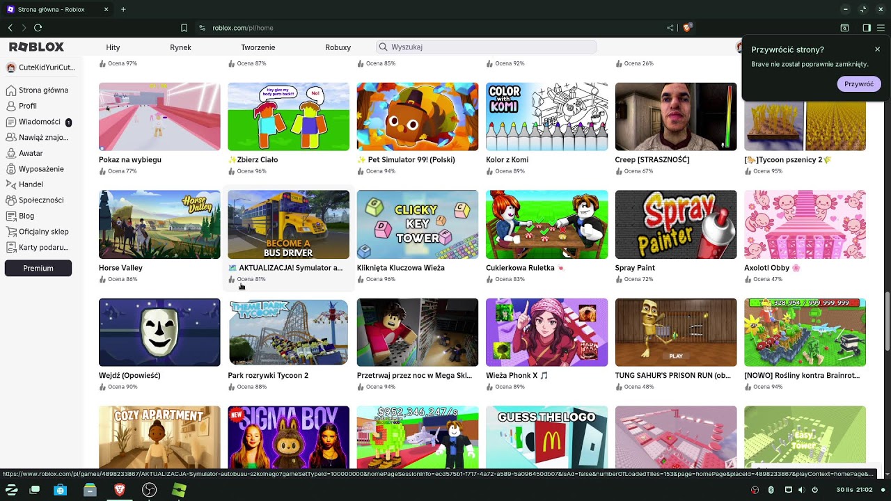Bookmark this page with the bookmark icon
The width and height of the screenshot is (891, 501).
[x=184, y=28]
